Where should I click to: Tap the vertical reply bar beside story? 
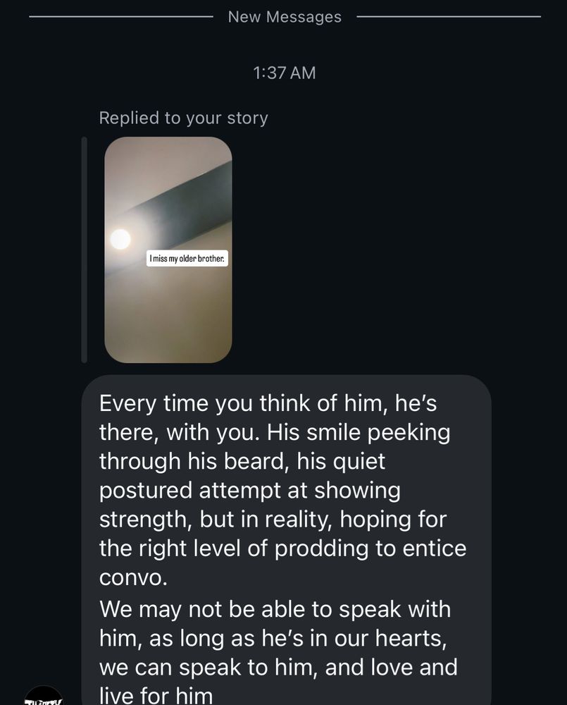[x=85, y=250]
